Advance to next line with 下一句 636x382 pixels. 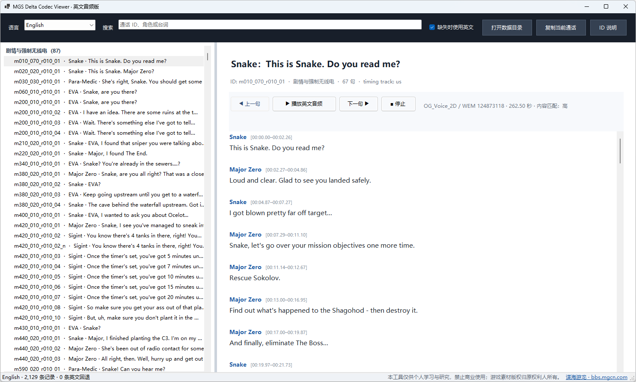pos(359,104)
